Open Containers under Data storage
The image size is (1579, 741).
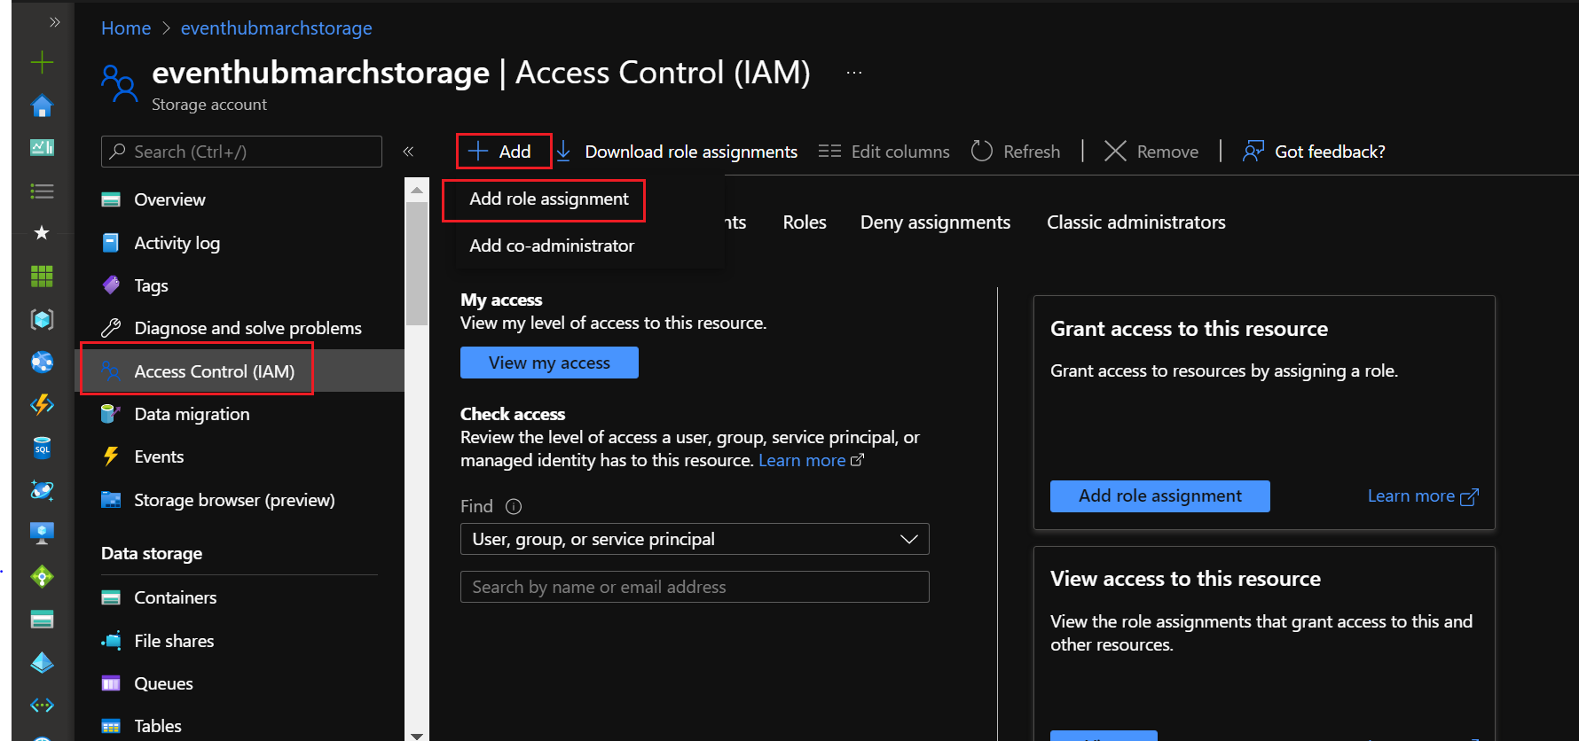pyautogui.click(x=175, y=597)
